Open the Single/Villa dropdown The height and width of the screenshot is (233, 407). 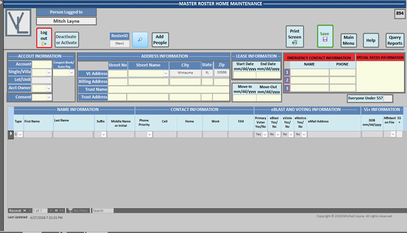coord(49,73)
